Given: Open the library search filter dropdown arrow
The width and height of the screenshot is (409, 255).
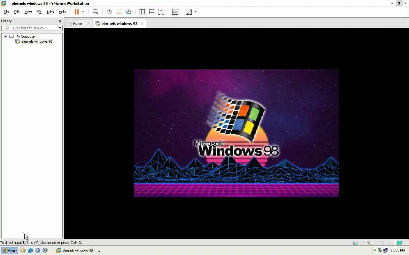Looking at the screenshot, I should [x=60, y=28].
